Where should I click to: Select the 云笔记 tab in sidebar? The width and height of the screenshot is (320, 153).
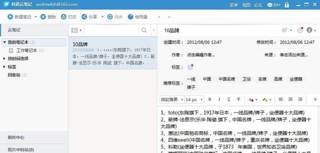click(34, 30)
